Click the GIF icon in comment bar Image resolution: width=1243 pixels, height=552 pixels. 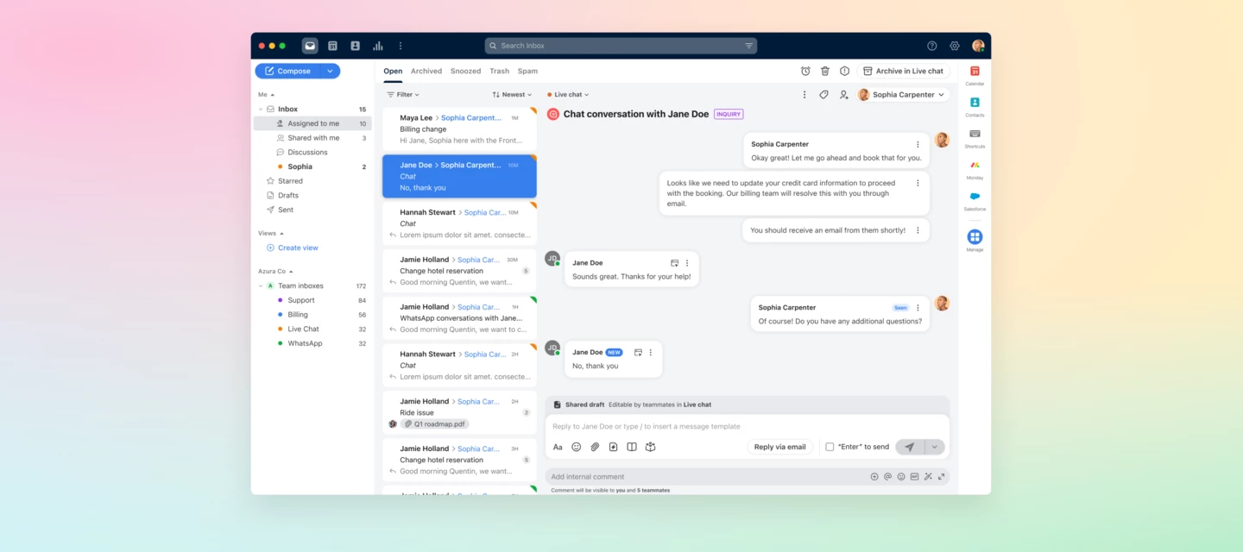[x=914, y=476]
